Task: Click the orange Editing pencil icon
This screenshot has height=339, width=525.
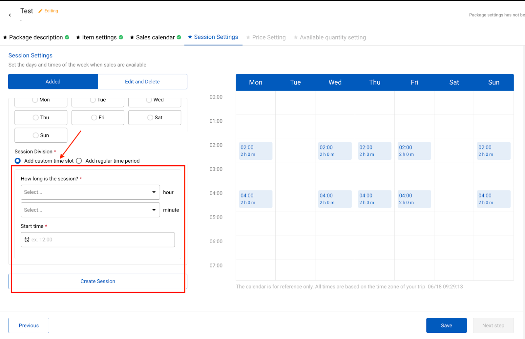Action: coord(40,11)
